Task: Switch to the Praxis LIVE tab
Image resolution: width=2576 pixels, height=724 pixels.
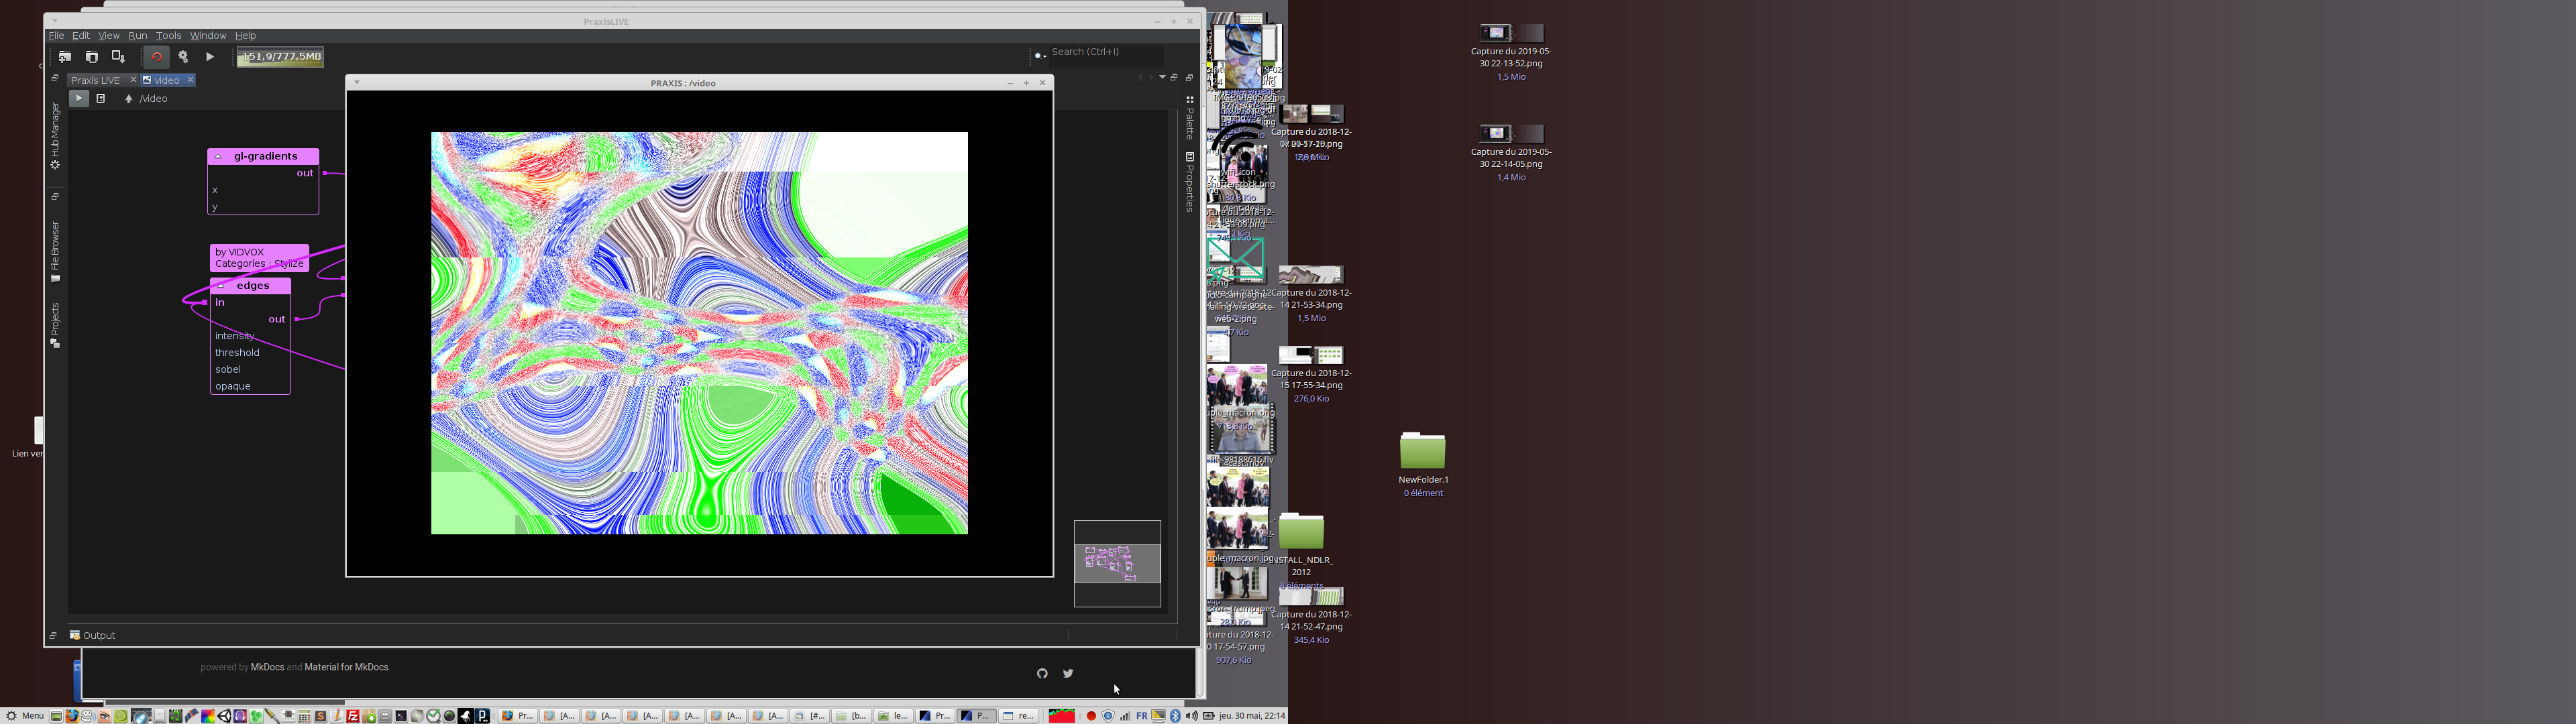Action: pos(96,80)
